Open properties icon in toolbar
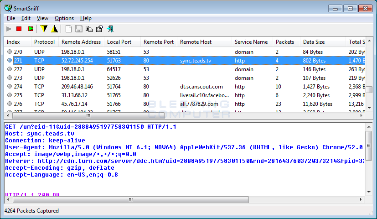This screenshot has height=219, width=377. tap(99, 29)
